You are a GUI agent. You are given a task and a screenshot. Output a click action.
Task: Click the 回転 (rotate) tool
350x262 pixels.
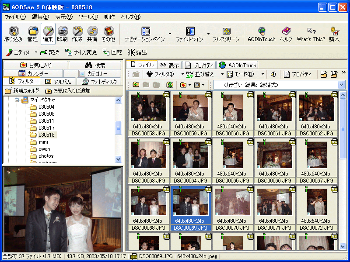[112, 52]
